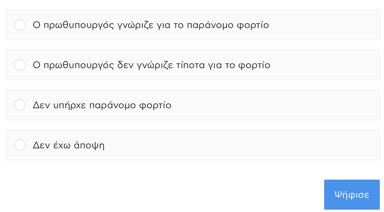The height and width of the screenshot is (212, 384).
Task: Choose the answer that the prime minister knew nothing
Action: (x=19, y=65)
